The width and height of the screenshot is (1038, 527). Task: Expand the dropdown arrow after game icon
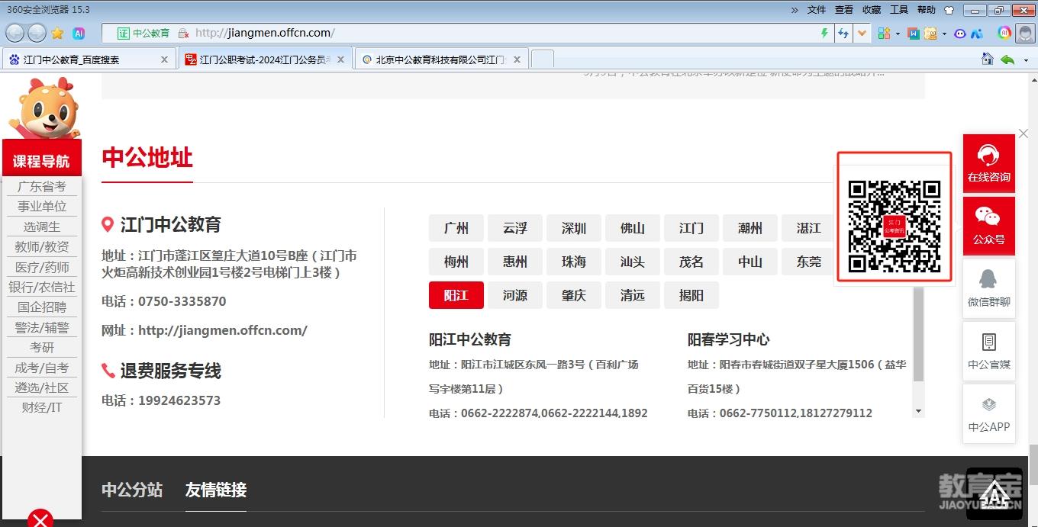click(944, 34)
